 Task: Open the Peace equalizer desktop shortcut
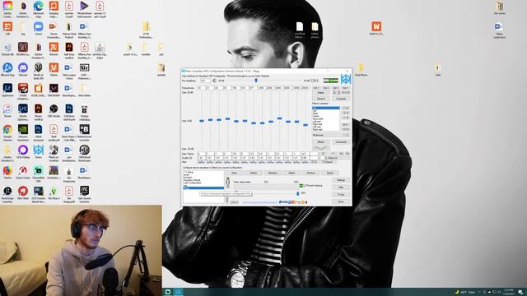click(39, 151)
